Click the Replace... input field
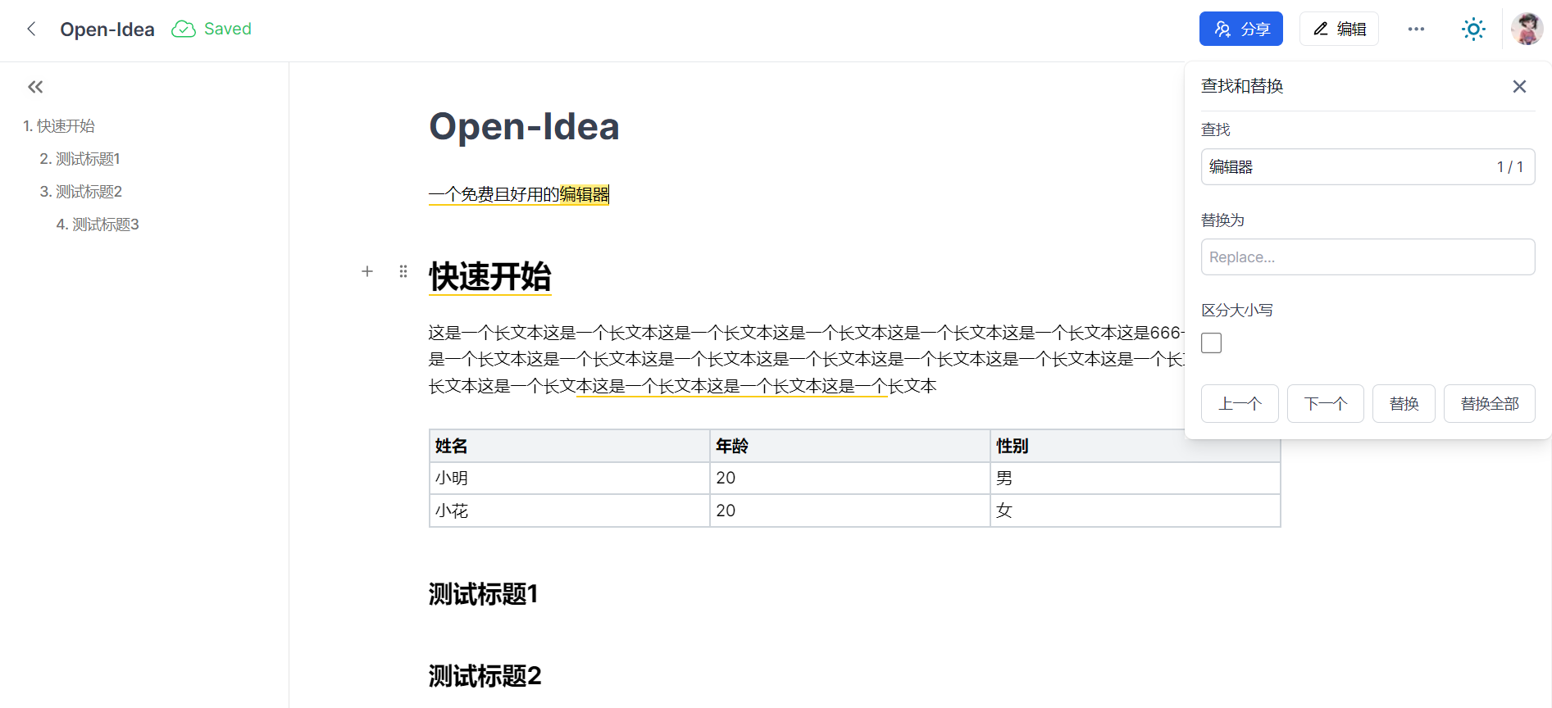The image size is (1552, 708). (x=1368, y=257)
